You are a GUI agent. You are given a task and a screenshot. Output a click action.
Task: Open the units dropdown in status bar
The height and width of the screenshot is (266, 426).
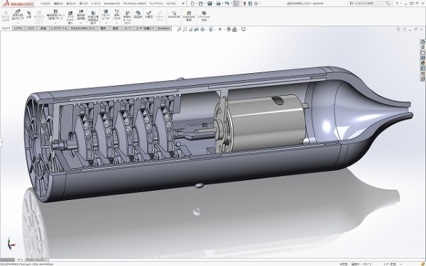pyautogui.click(x=391, y=264)
